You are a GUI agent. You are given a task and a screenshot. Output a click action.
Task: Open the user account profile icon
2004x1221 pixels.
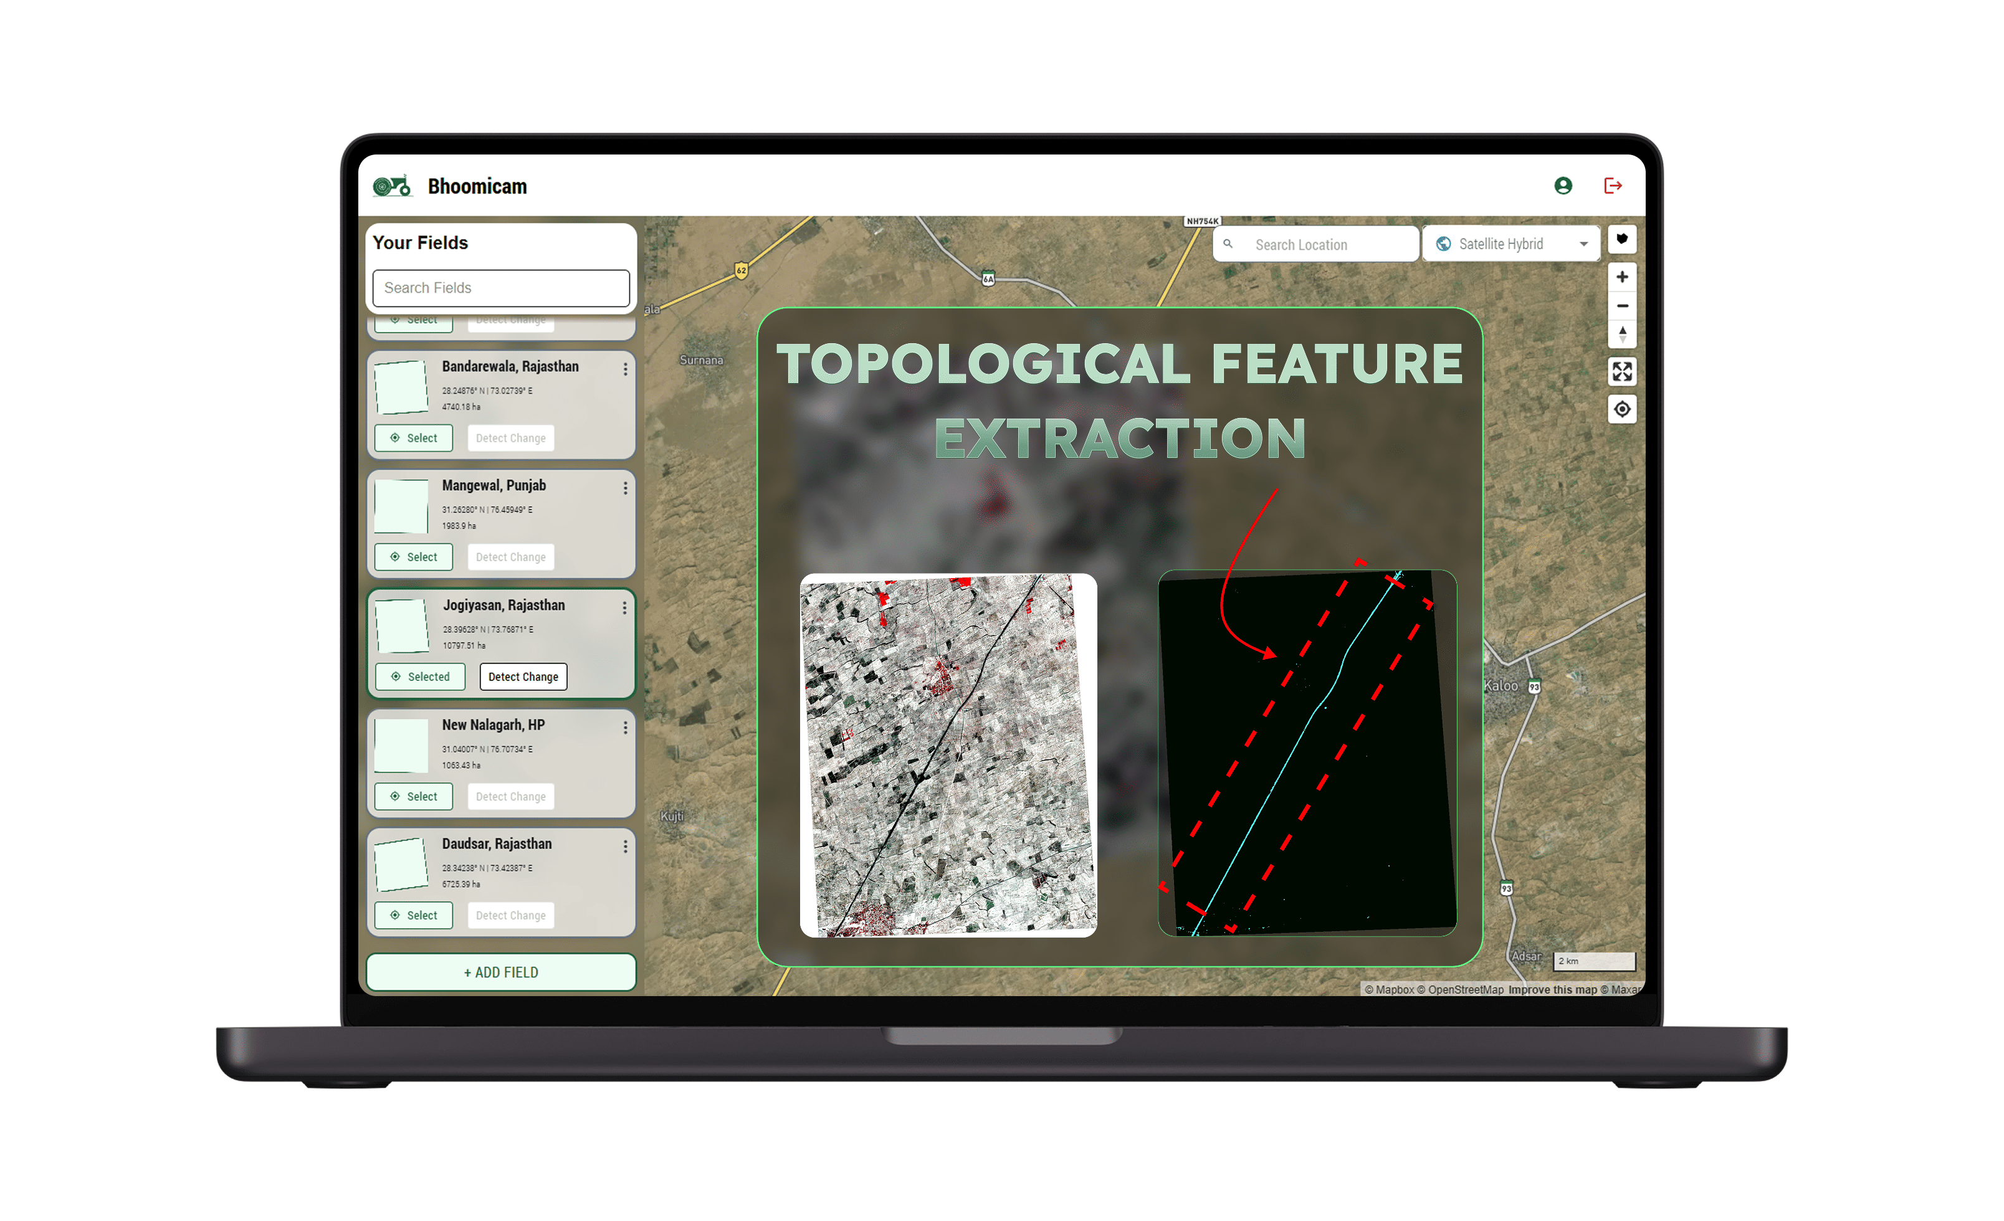point(1562,186)
